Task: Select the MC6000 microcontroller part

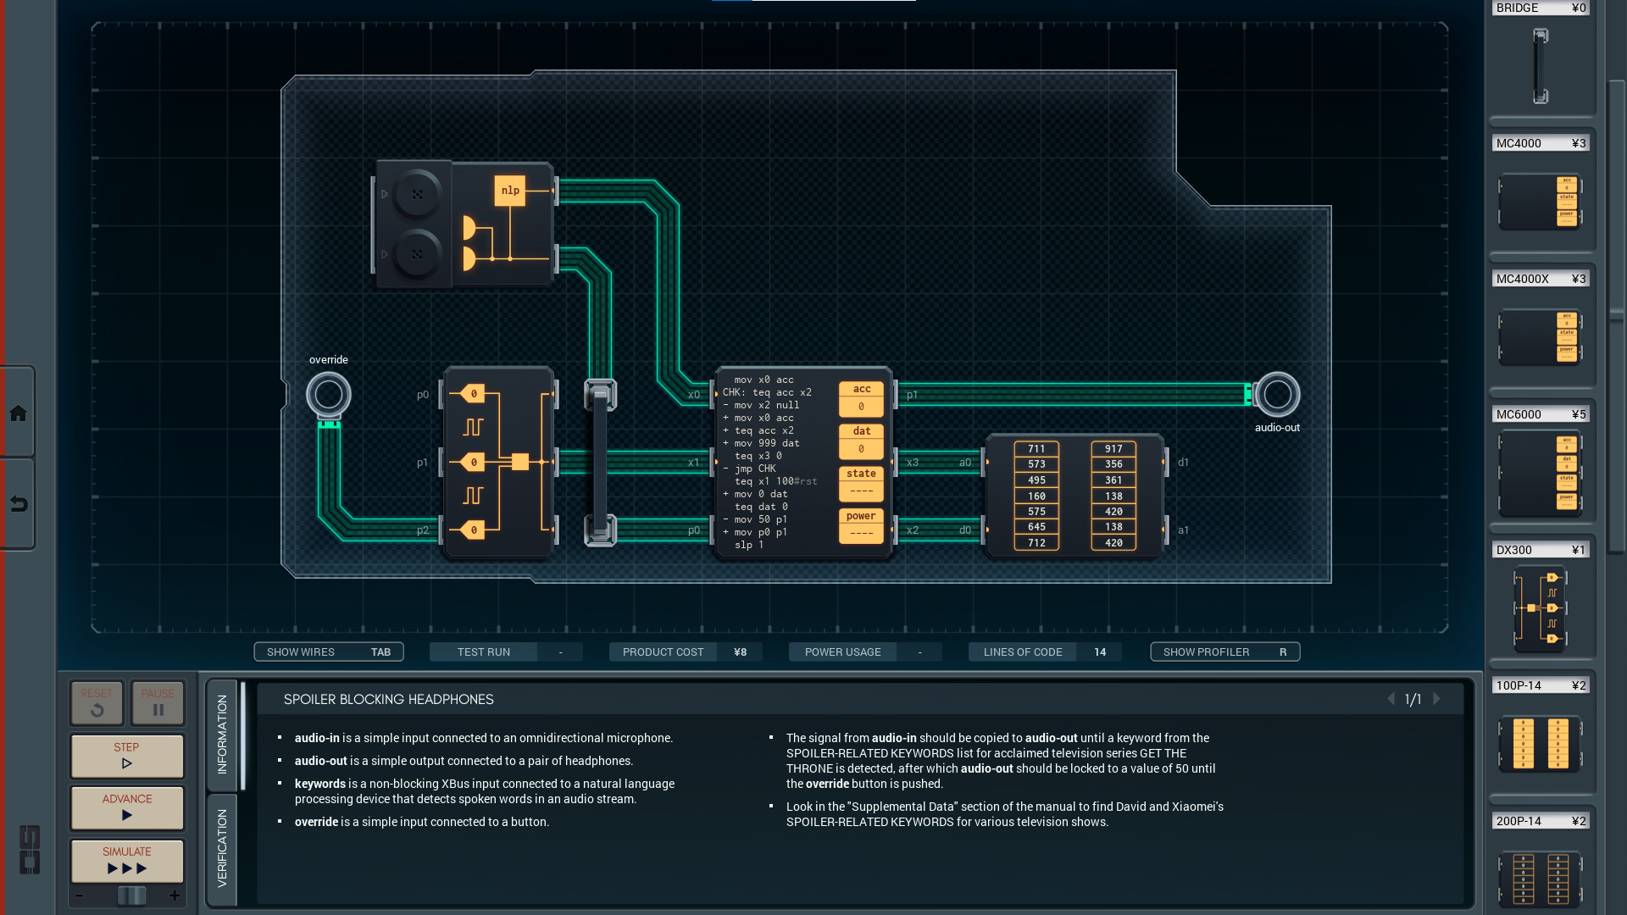Action: coord(1540,473)
